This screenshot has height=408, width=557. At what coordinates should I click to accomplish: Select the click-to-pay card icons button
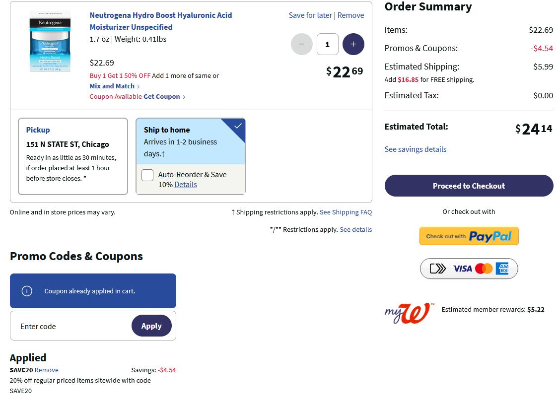(469, 269)
